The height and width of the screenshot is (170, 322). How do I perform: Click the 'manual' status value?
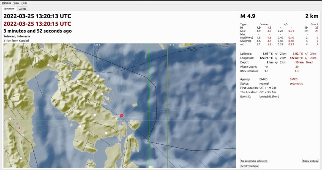264,83
